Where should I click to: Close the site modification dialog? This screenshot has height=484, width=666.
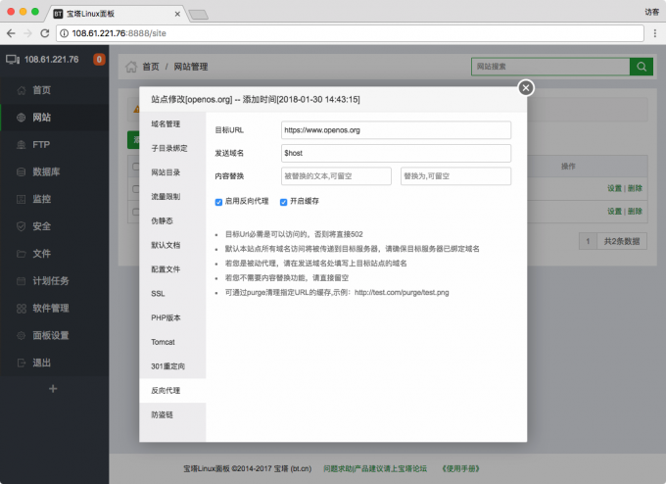[x=526, y=87]
